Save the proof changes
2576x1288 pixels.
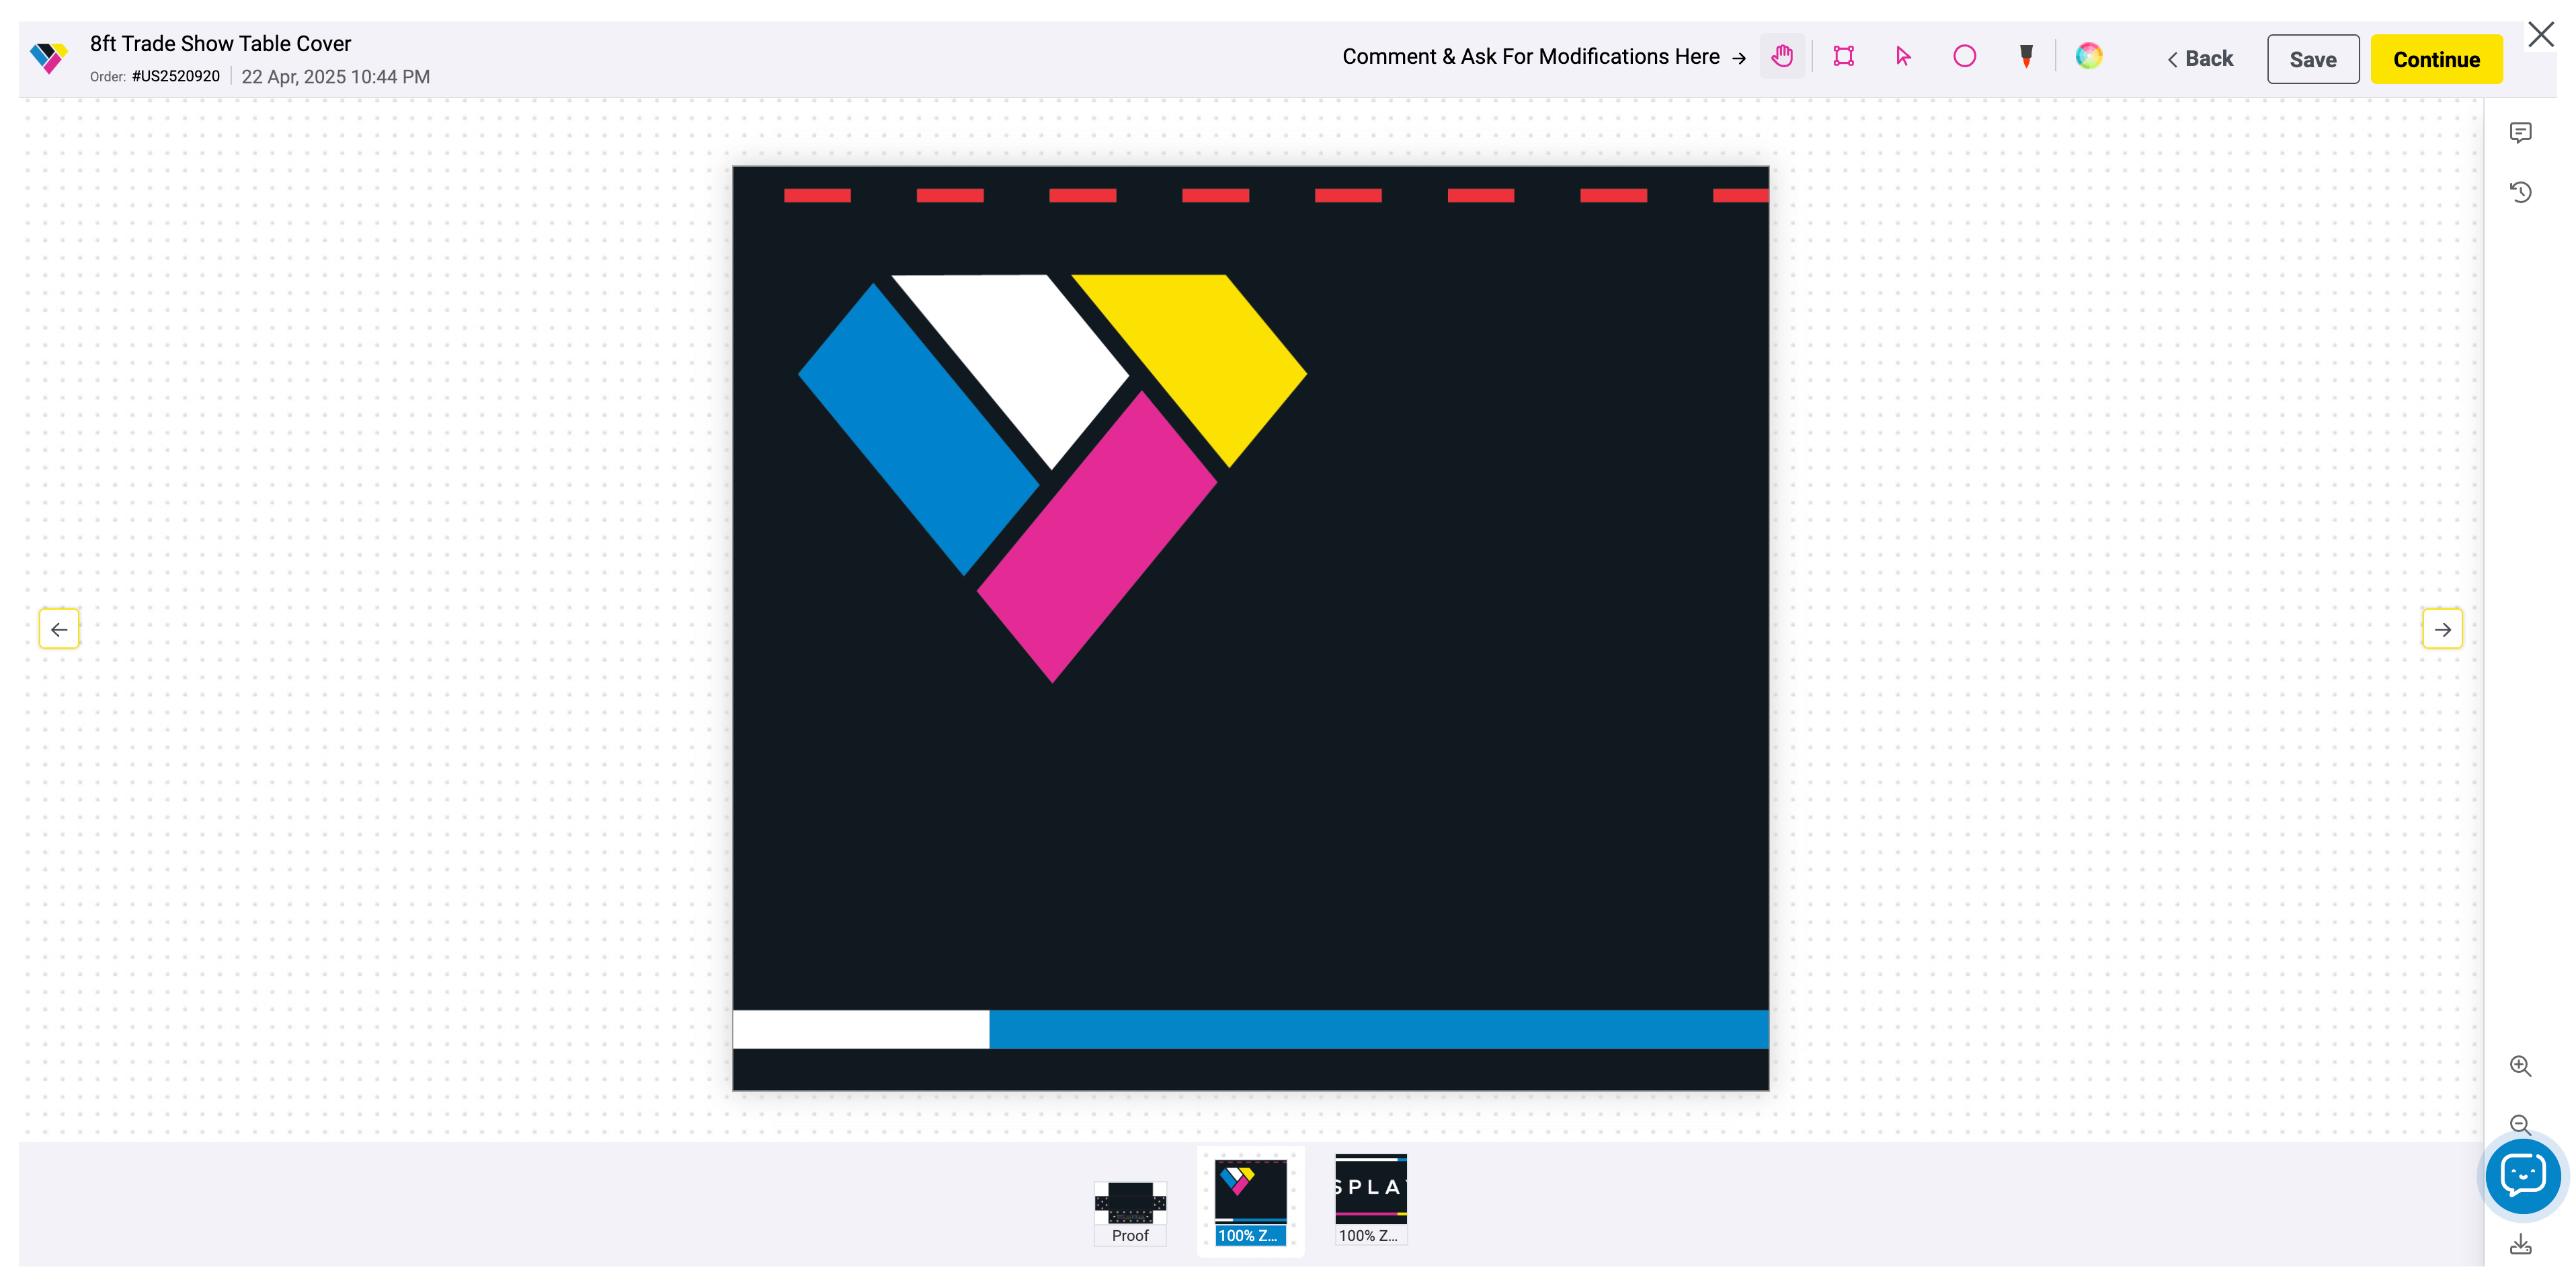pyautogui.click(x=2312, y=59)
